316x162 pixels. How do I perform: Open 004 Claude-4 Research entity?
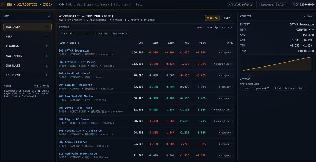[x=75, y=85]
